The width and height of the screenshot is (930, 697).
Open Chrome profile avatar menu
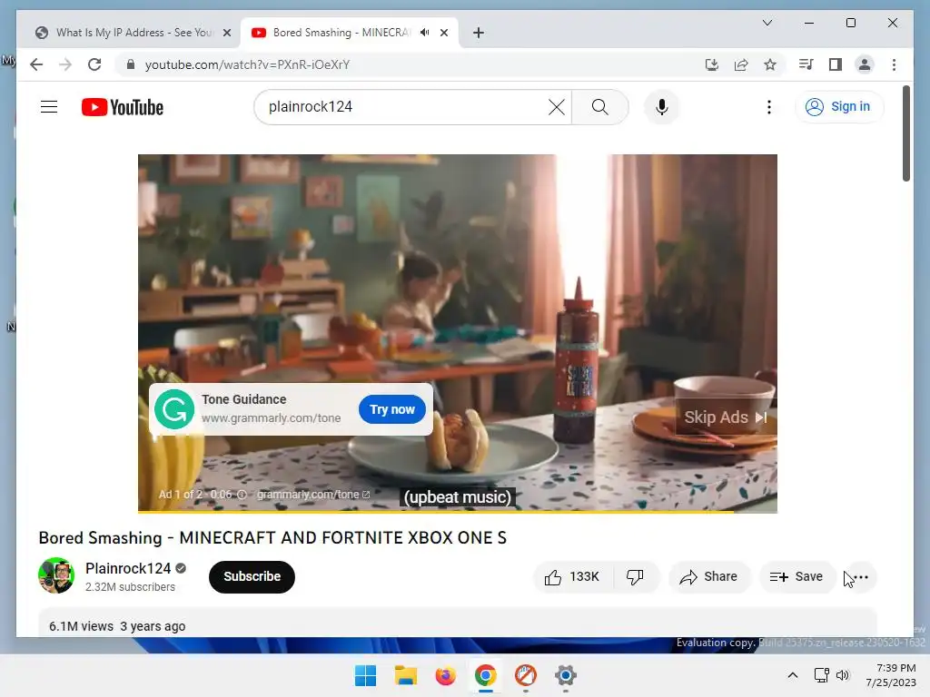click(x=865, y=64)
